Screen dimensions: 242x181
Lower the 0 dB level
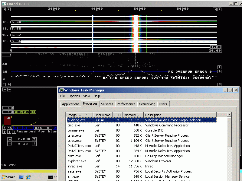(x=10, y=144)
